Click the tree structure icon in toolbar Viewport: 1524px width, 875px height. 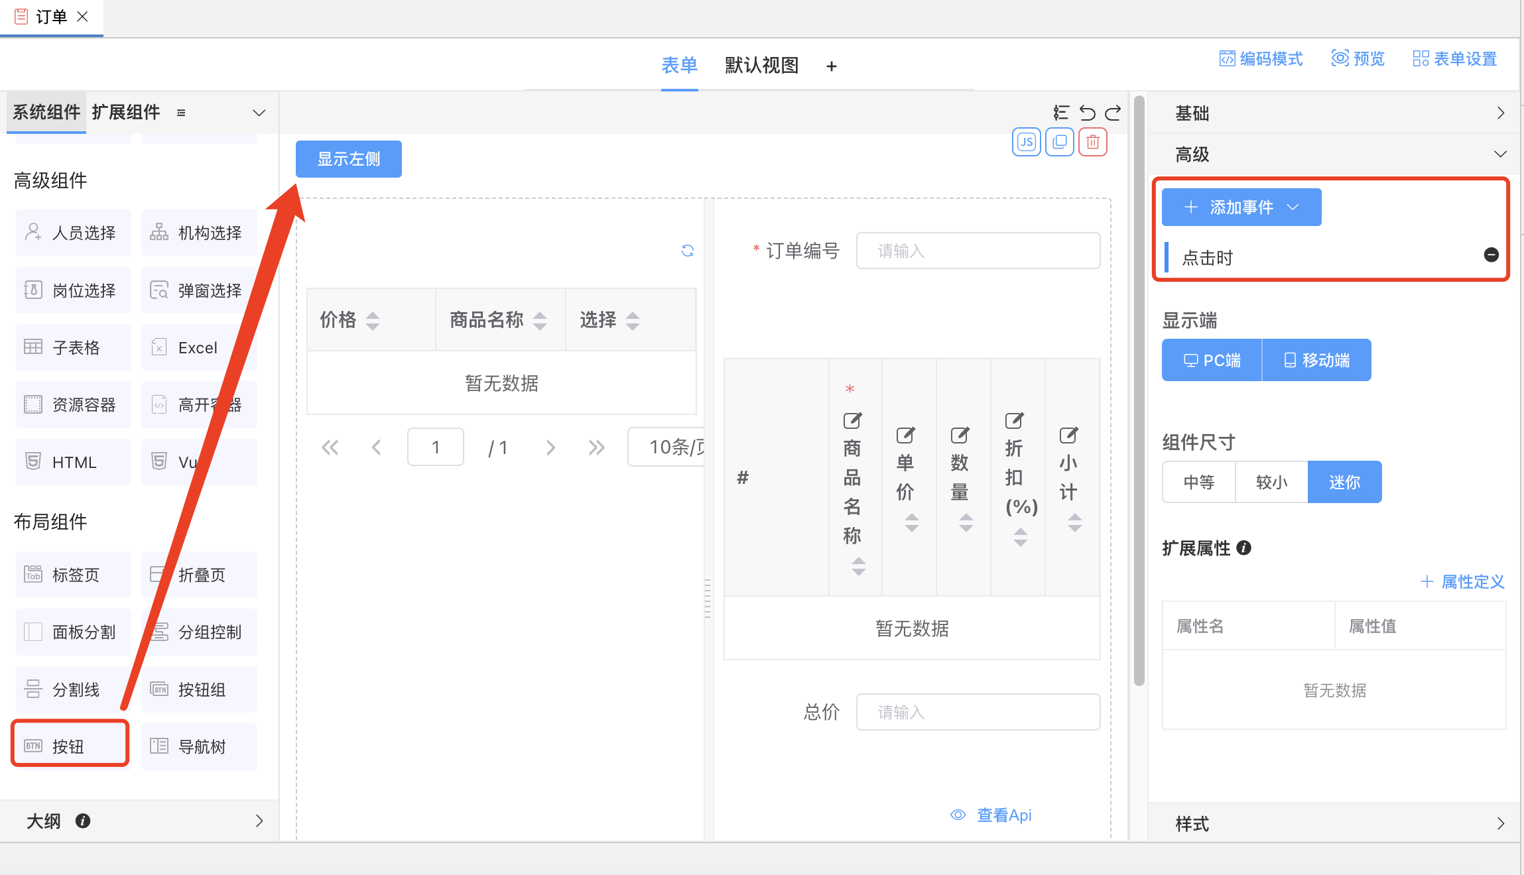click(1061, 113)
